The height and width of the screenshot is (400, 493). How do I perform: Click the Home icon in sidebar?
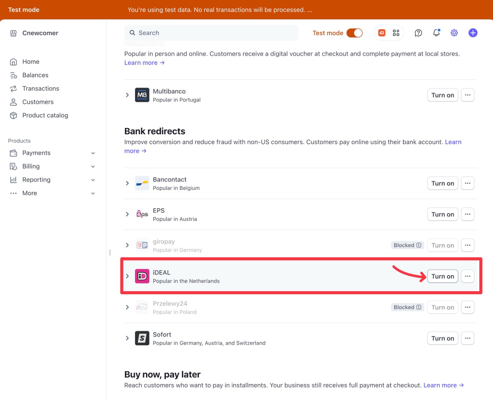[x=13, y=62]
